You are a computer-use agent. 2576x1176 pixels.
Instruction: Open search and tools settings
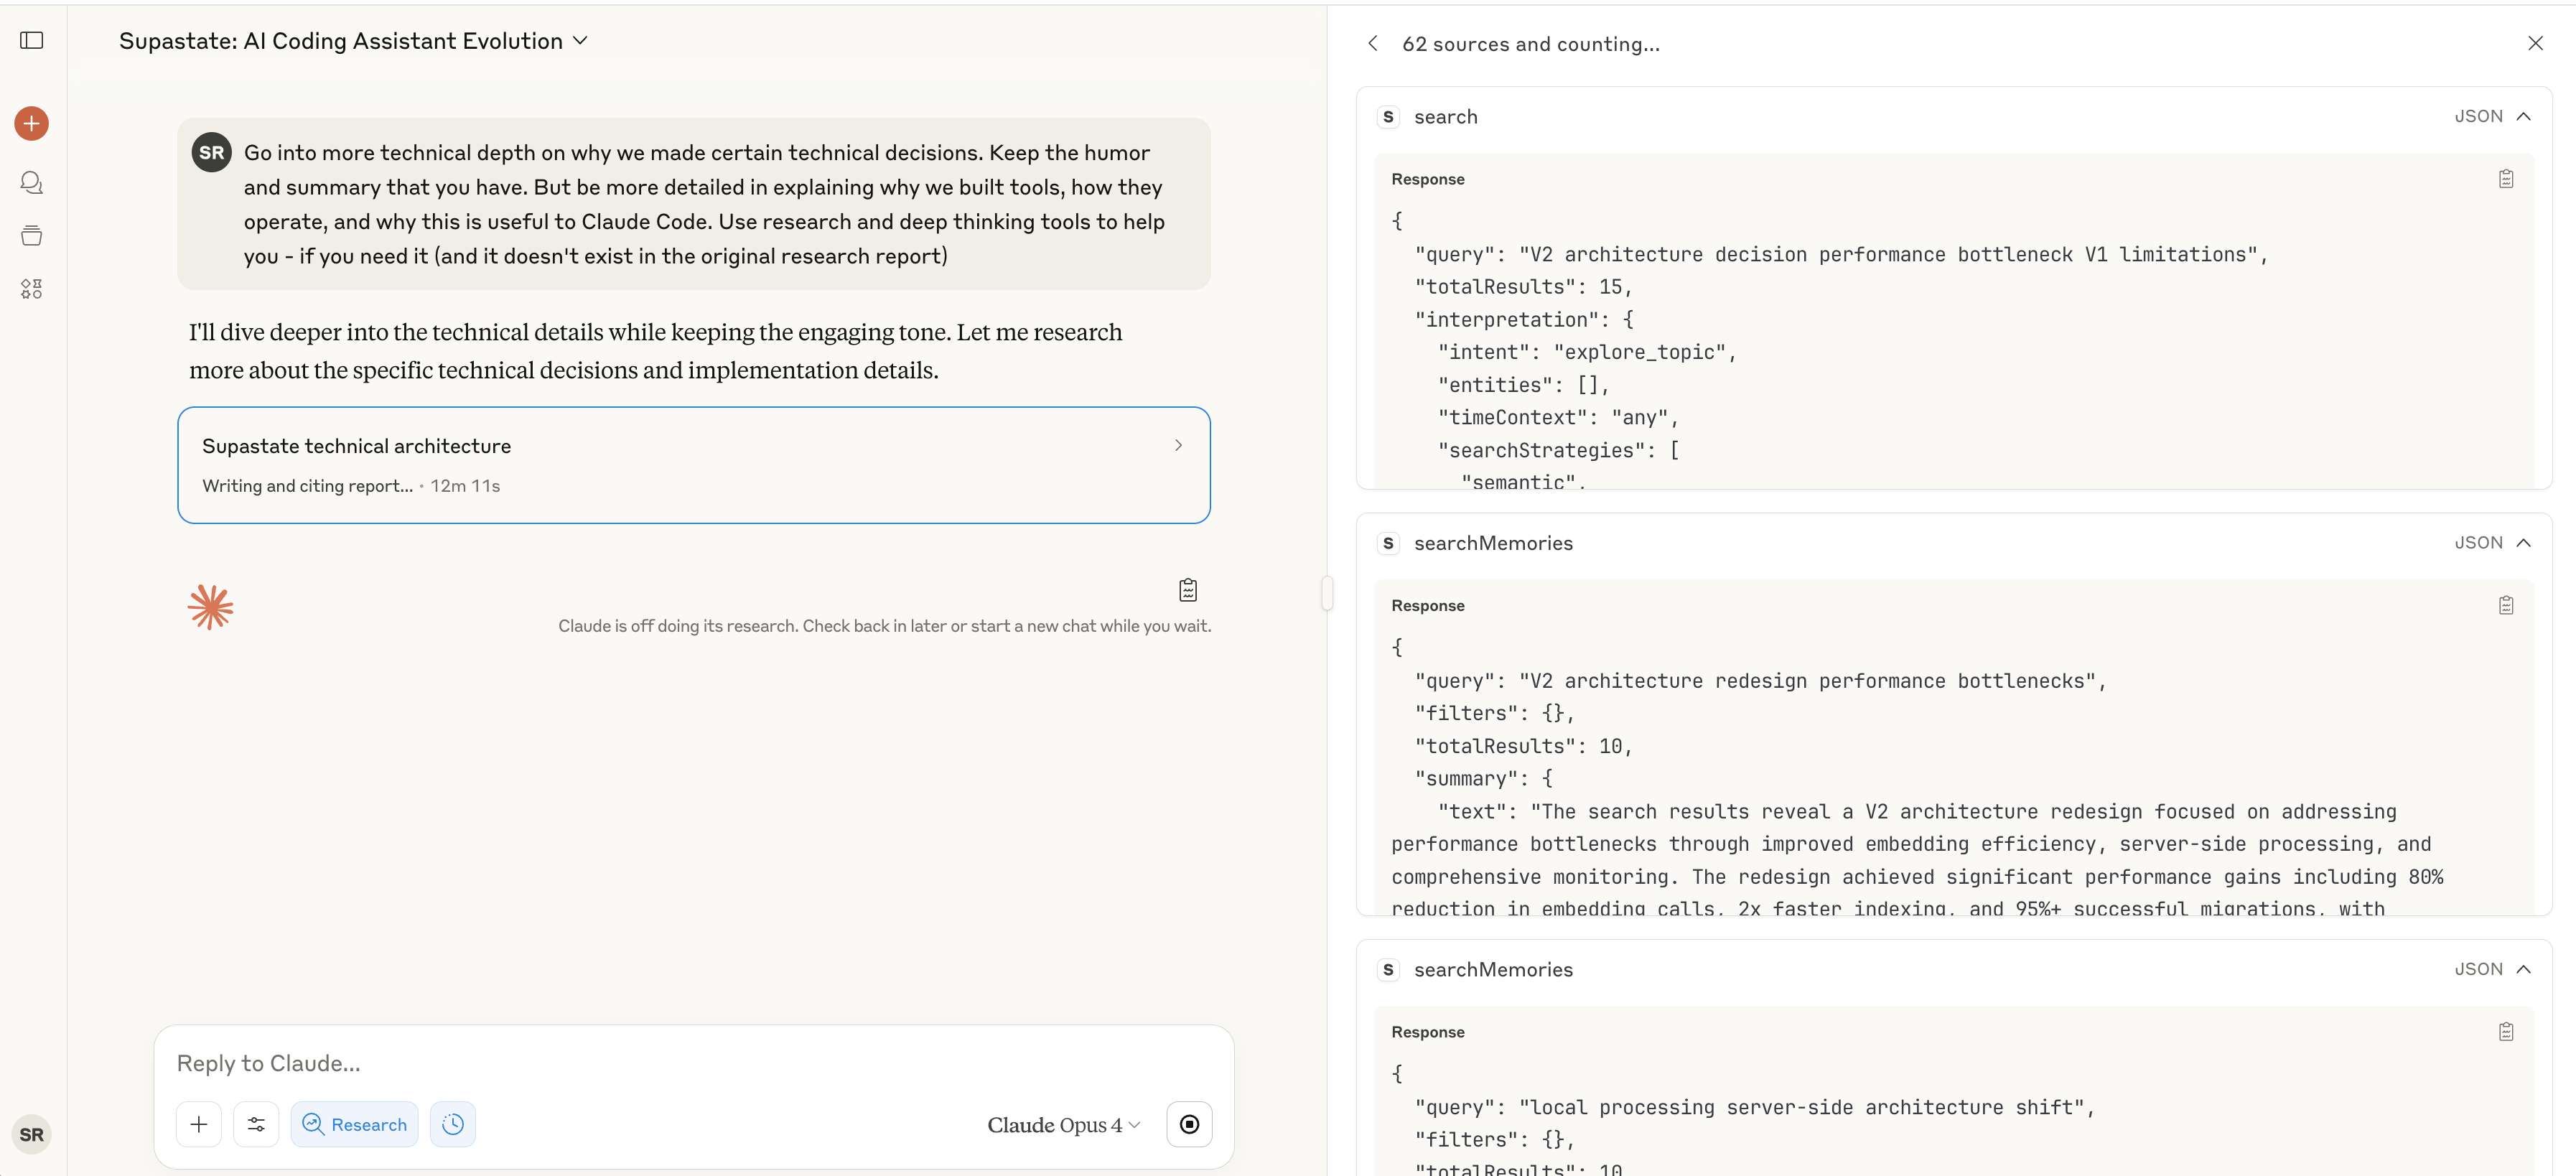(x=256, y=1124)
